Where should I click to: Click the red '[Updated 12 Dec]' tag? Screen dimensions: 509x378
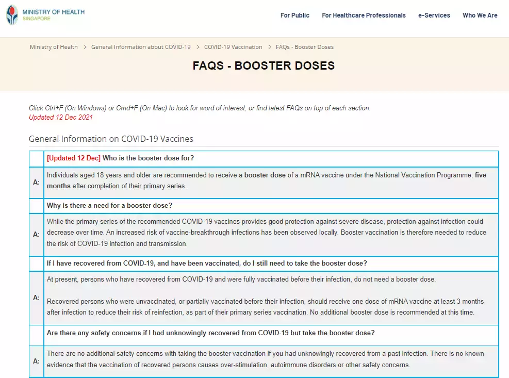74,158
